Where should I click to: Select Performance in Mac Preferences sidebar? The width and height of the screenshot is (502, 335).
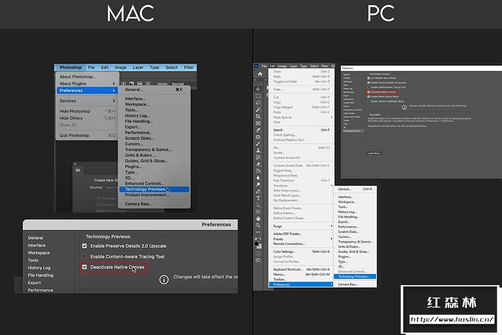(40, 290)
